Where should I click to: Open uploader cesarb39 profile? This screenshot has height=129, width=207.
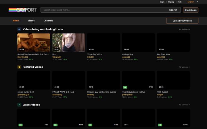[126, 57]
